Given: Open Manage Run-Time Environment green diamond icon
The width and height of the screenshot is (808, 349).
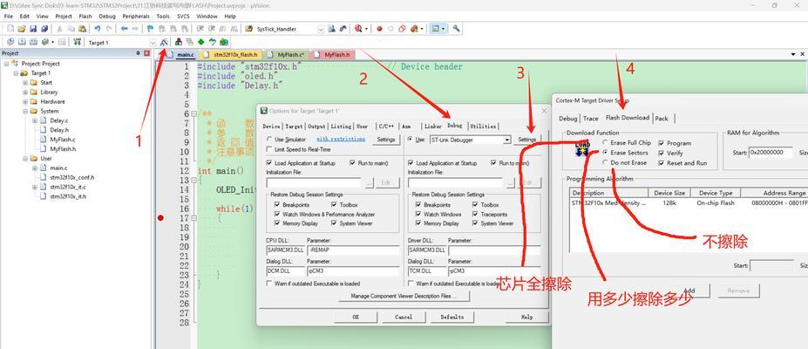Looking at the screenshot, I should coord(201,42).
